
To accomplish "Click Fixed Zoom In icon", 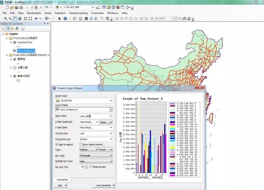I will (25, 19).
